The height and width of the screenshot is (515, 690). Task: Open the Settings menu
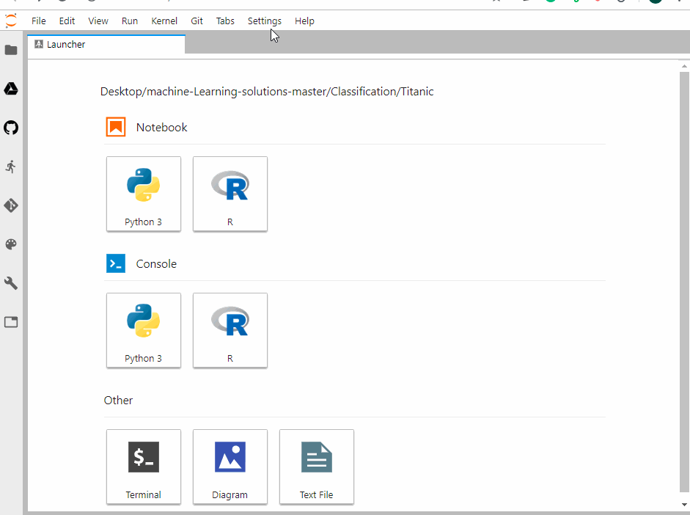click(x=264, y=21)
